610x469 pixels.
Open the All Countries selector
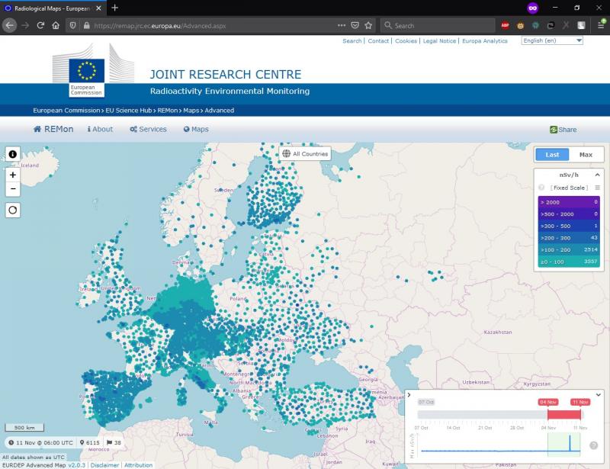click(305, 154)
